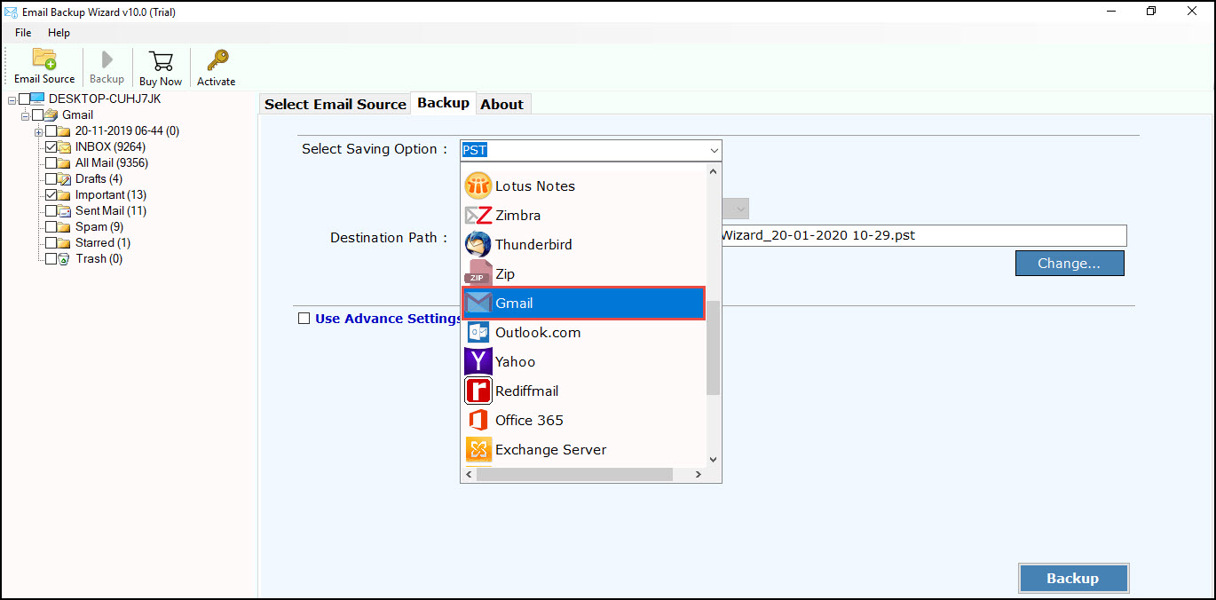Switch to the Select Email Source tab
Screen dimensions: 1216x600
tap(336, 104)
